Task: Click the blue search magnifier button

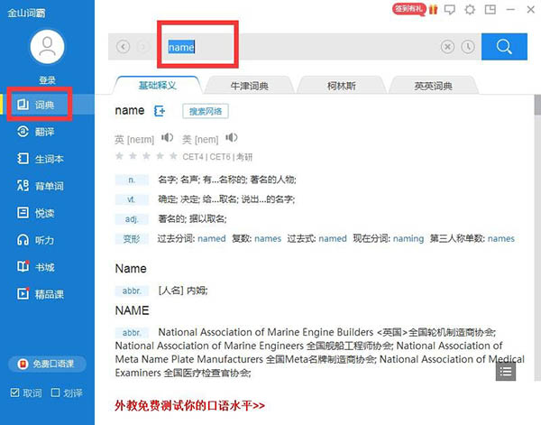Action: tap(504, 47)
